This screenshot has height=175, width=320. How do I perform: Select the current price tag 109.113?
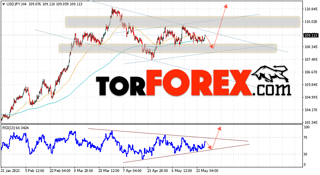pos(311,35)
